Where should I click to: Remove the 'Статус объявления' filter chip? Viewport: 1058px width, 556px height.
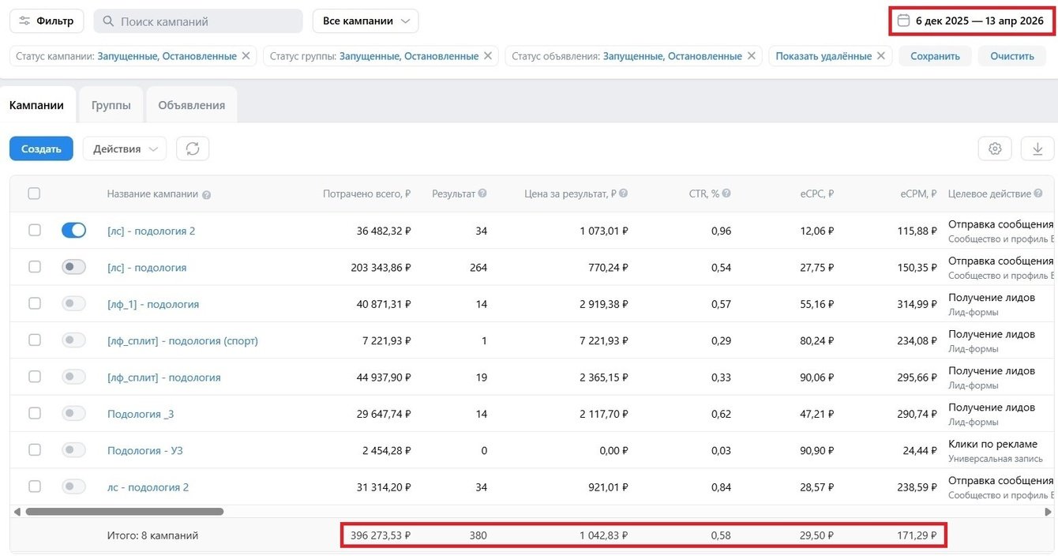751,56
